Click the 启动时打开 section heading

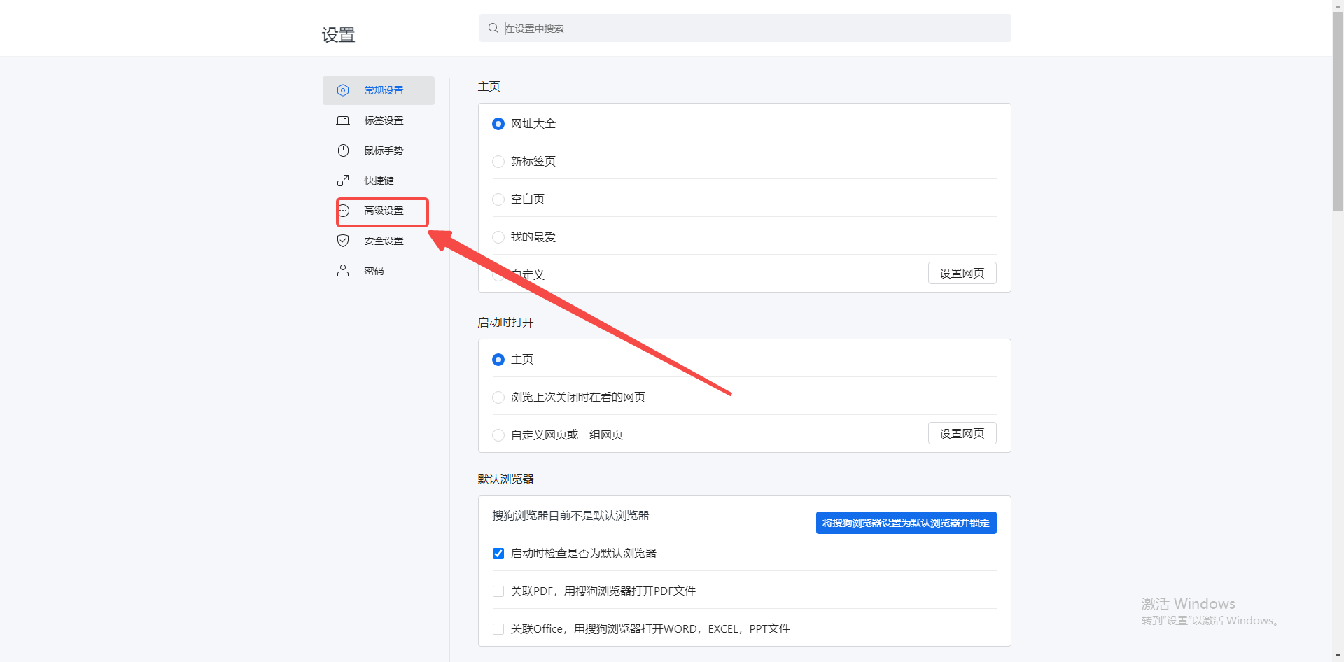505,322
